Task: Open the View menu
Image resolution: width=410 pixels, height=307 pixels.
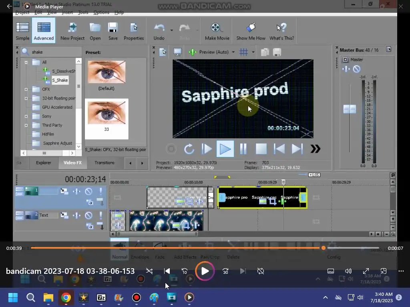Action: [52, 12]
